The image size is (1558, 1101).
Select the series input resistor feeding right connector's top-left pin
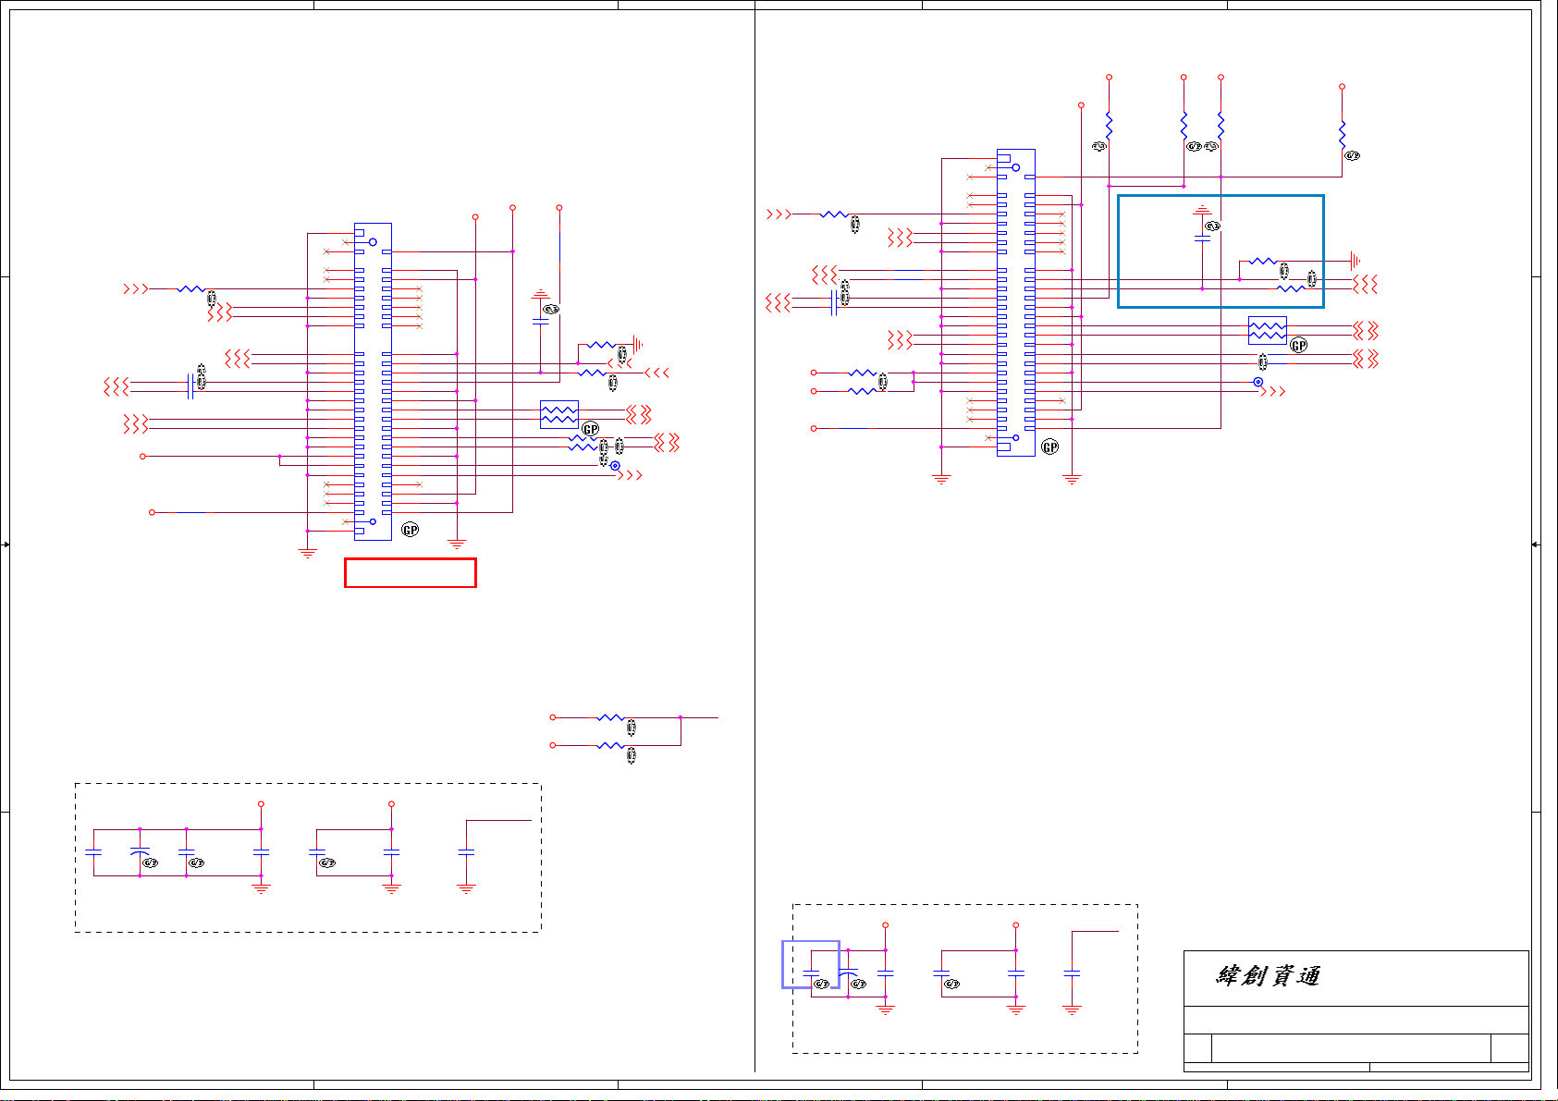pyautogui.click(x=833, y=214)
